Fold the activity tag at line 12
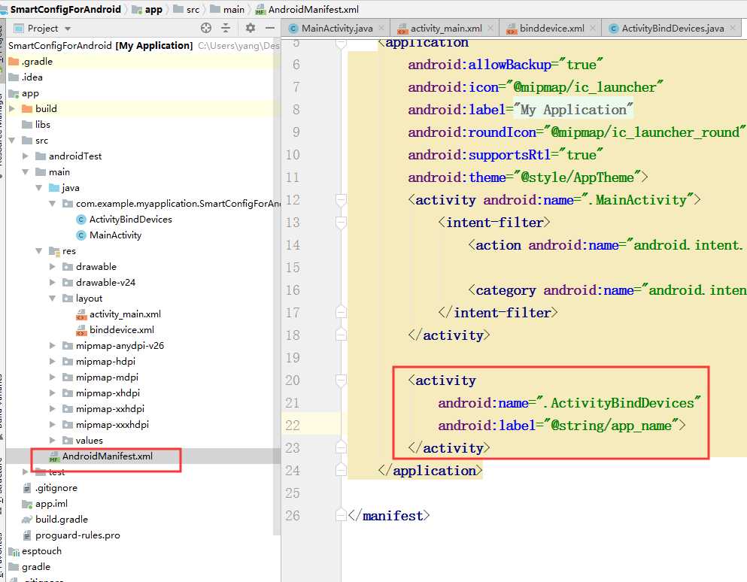This screenshot has height=582, width=747. 341,199
